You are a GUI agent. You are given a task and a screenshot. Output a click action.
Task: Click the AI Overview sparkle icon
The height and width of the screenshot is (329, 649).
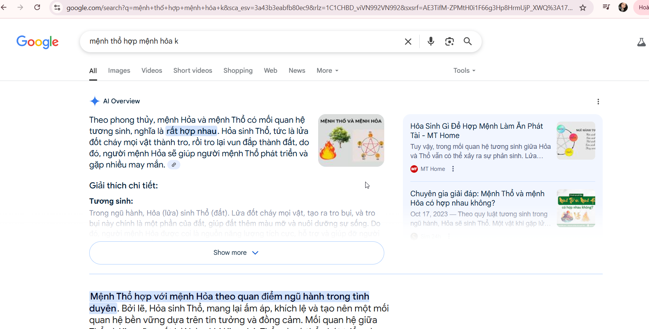[x=94, y=101]
